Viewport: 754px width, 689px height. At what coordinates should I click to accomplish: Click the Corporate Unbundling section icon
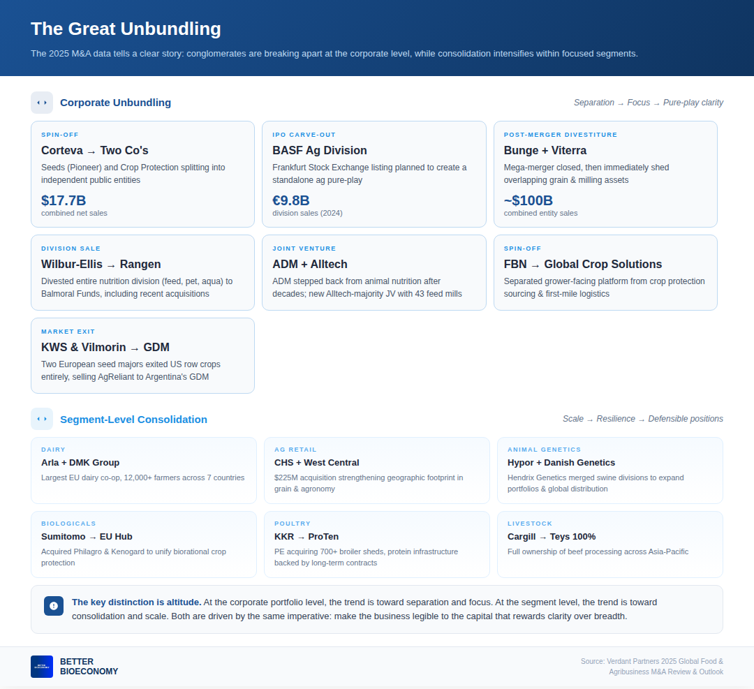click(x=42, y=103)
